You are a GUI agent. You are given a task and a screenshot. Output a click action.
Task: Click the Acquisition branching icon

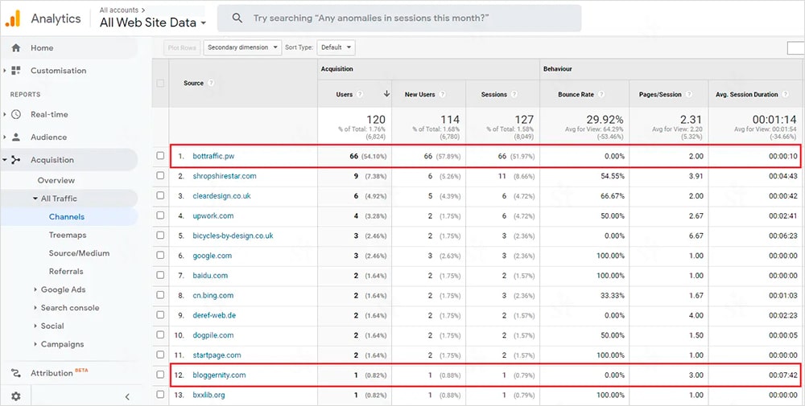pyautogui.click(x=16, y=160)
